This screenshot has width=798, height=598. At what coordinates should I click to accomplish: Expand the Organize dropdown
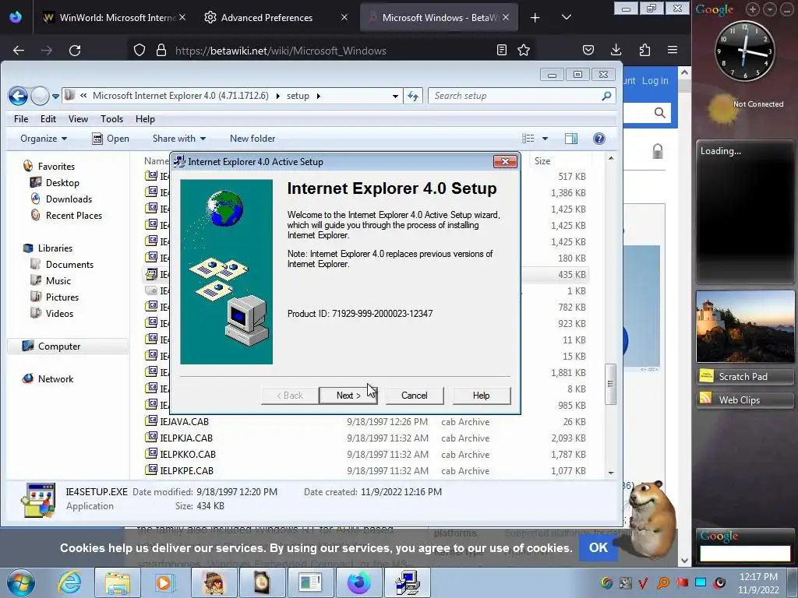(x=44, y=139)
